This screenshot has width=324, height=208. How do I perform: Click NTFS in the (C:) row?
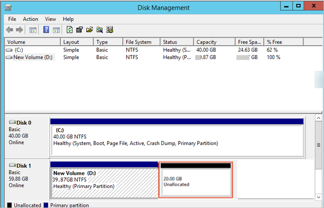(132, 50)
